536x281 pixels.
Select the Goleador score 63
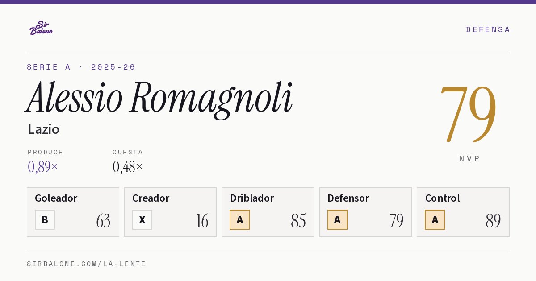point(103,221)
